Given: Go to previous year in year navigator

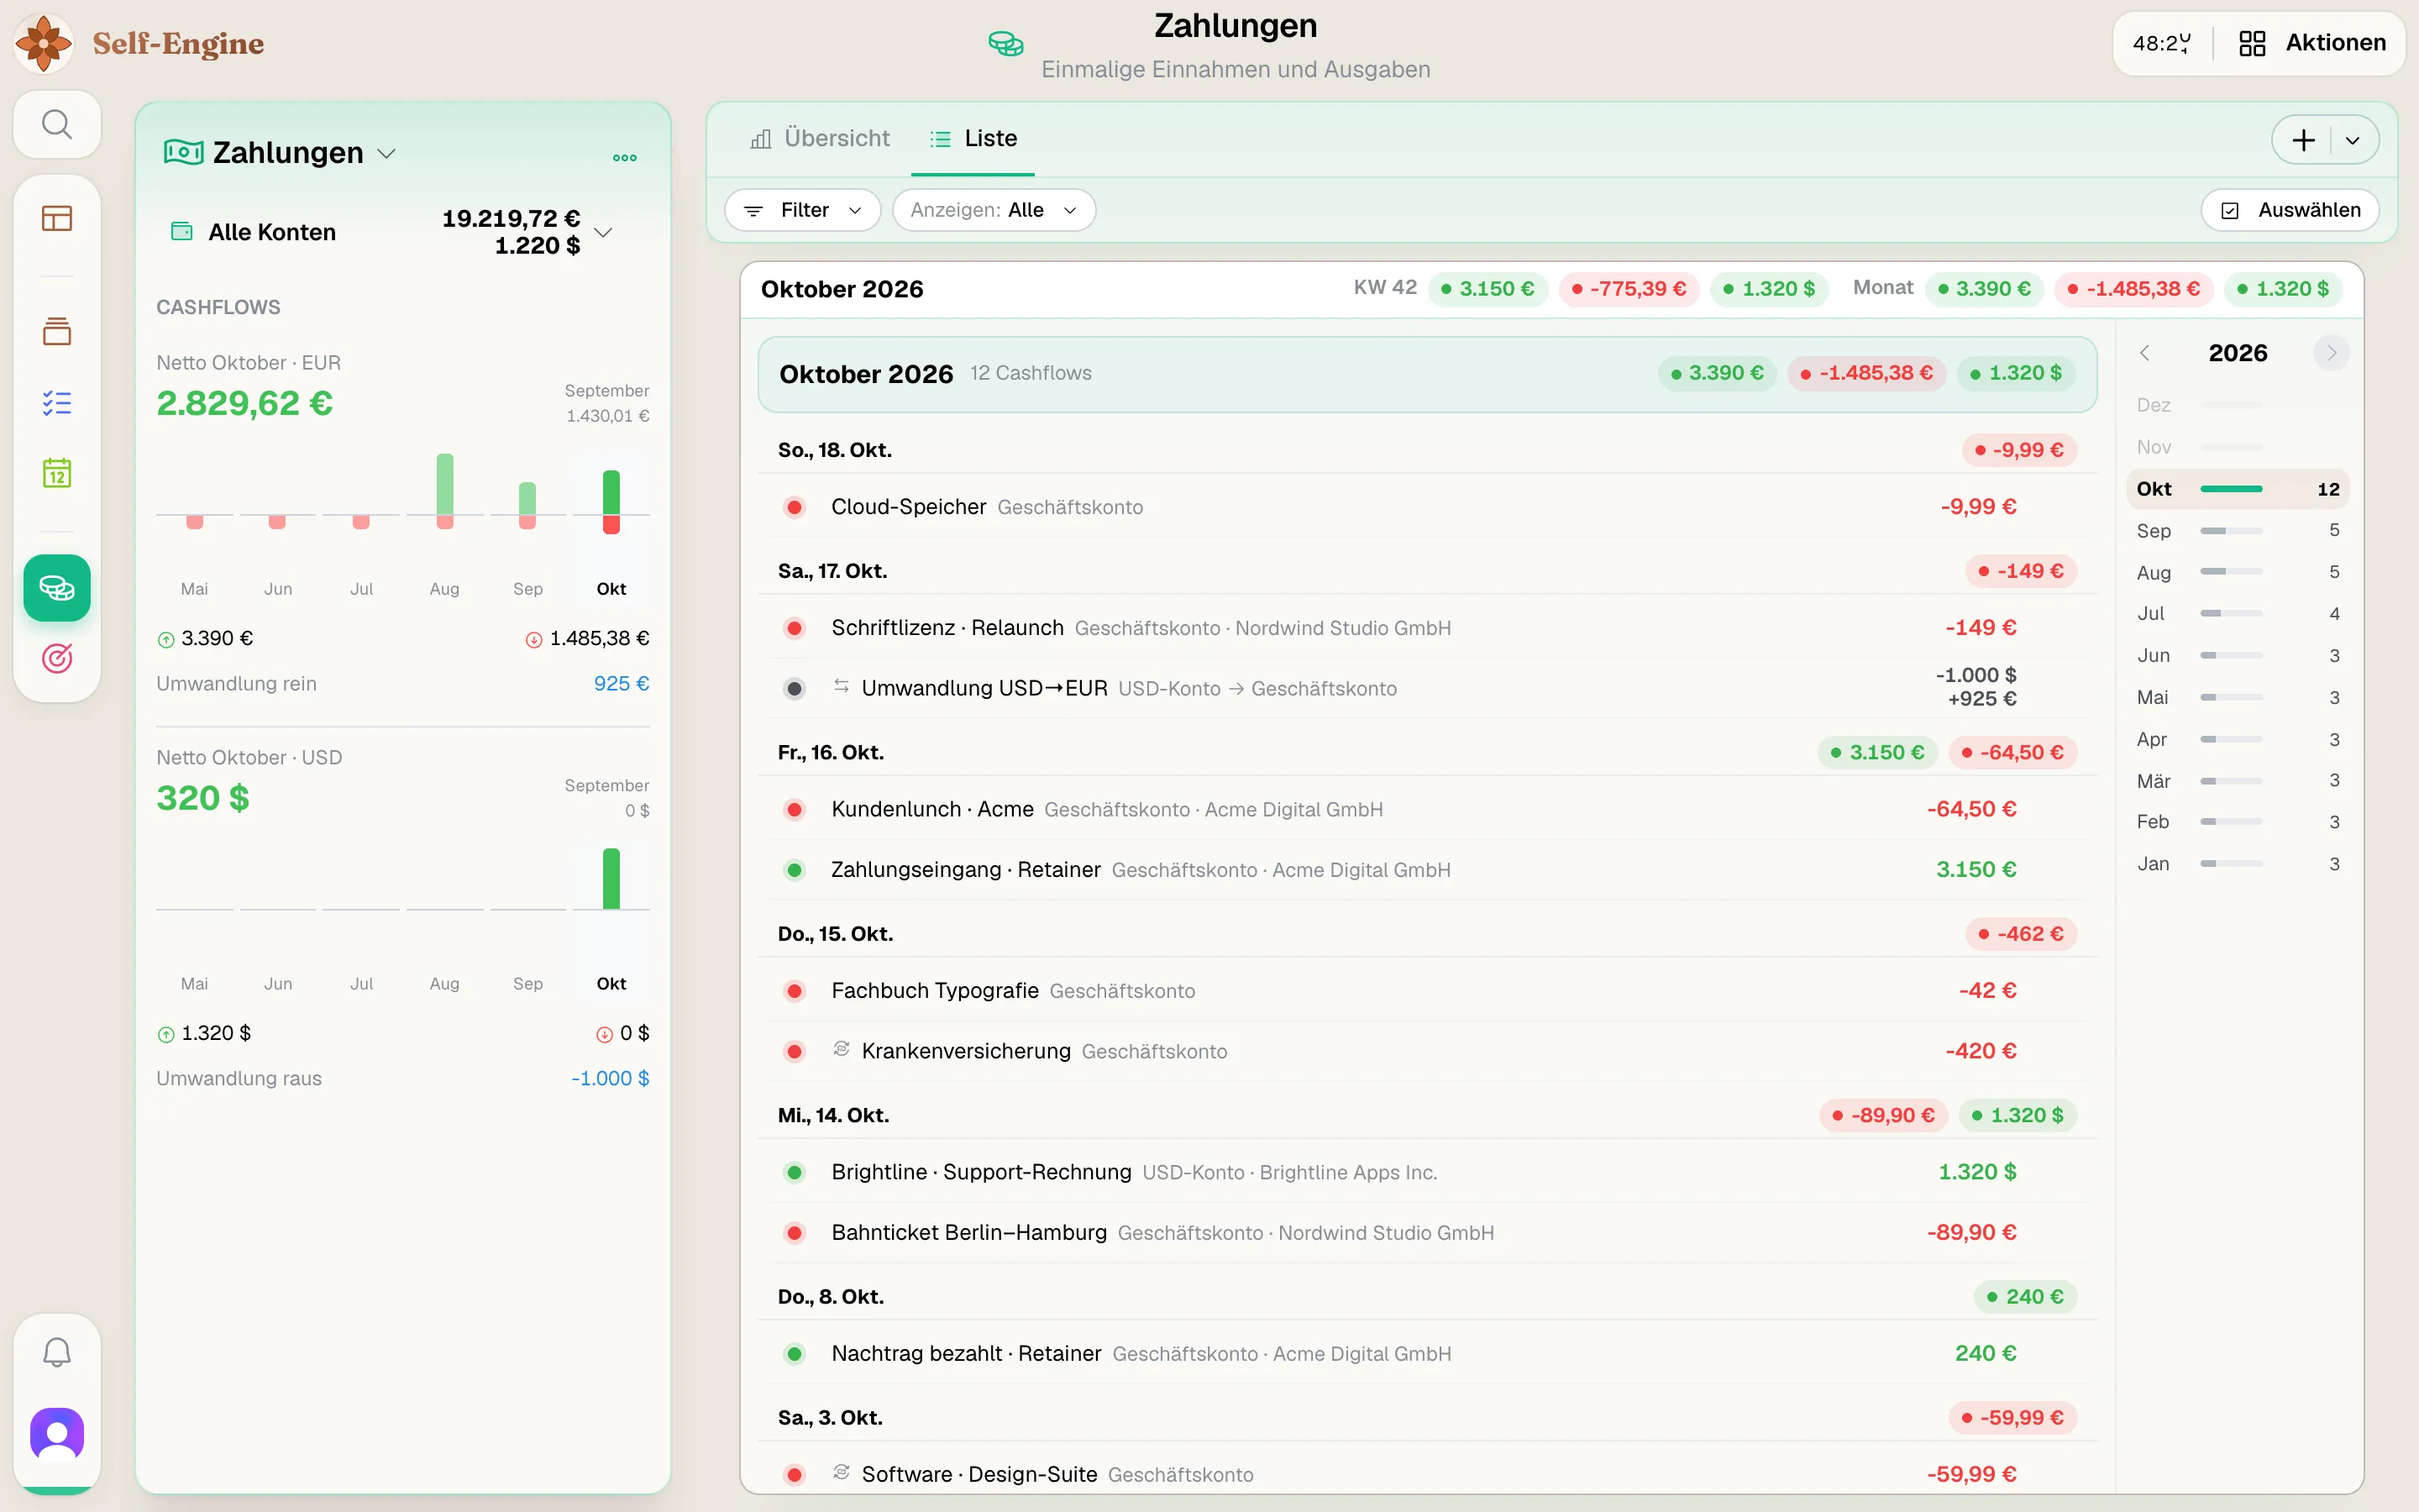Looking at the screenshot, I should (2144, 353).
